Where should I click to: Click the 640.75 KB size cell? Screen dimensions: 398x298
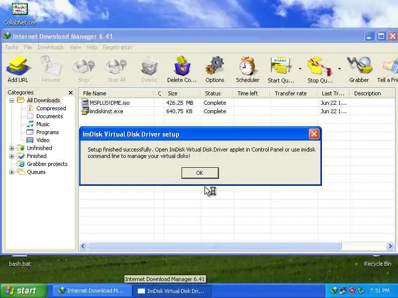[x=179, y=111]
